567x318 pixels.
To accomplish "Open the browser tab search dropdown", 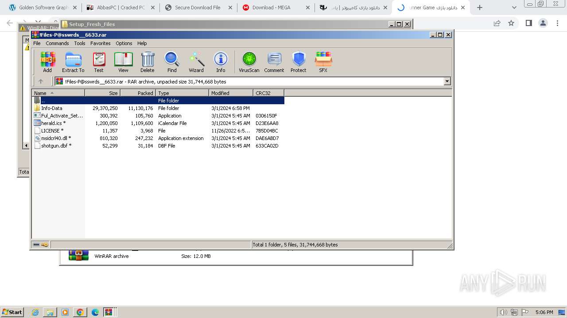I will click(x=514, y=8).
